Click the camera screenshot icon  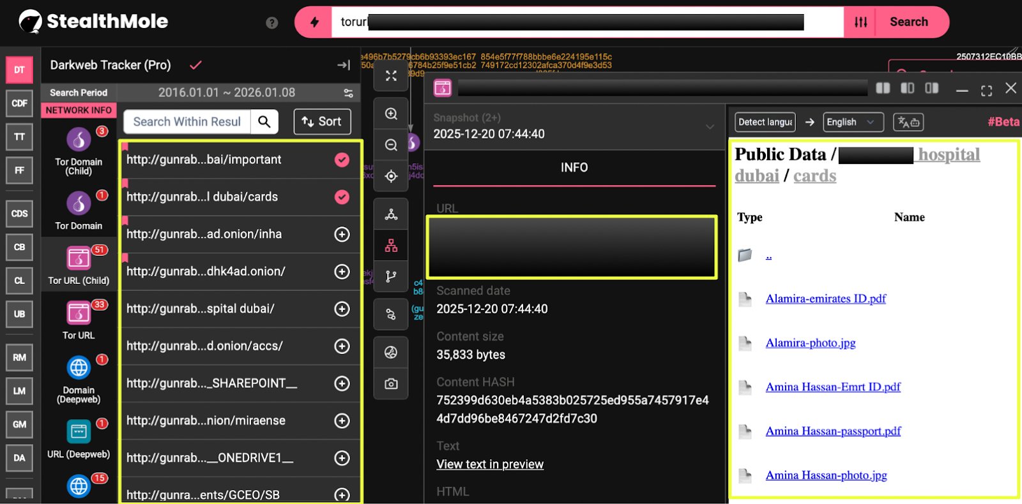pyautogui.click(x=391, y=383)
